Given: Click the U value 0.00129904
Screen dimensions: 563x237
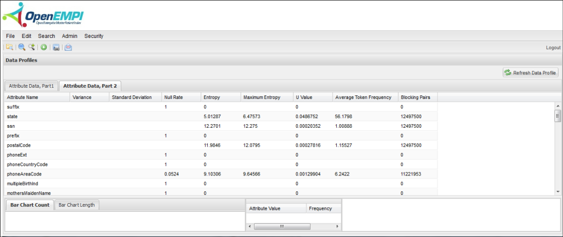Looking at the screenshot, I should tap(307, 174).
